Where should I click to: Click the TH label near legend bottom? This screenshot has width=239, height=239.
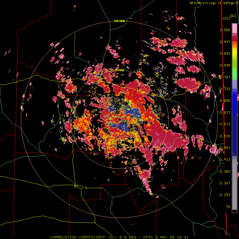pyautogui.click(x=228, y=207)
